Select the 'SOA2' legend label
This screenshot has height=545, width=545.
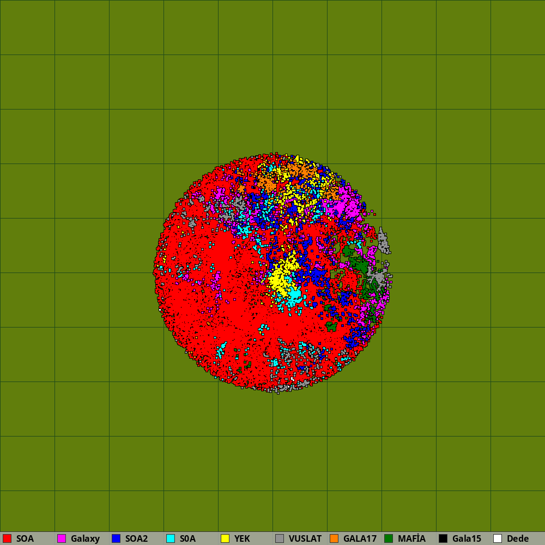pos(137,539)
